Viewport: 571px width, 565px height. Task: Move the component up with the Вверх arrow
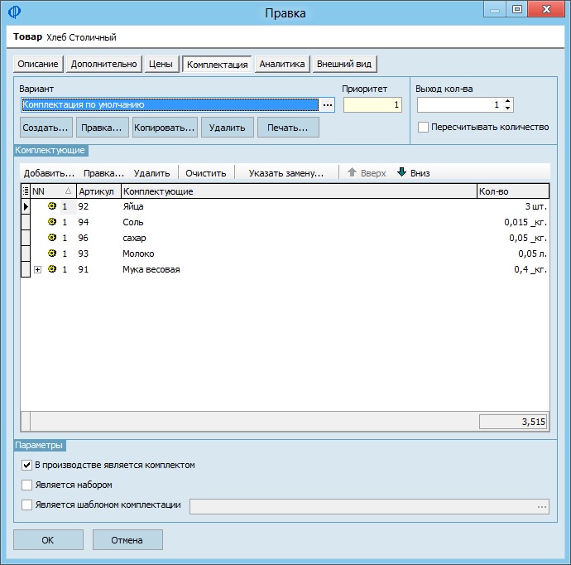click(x=367, y=173)
